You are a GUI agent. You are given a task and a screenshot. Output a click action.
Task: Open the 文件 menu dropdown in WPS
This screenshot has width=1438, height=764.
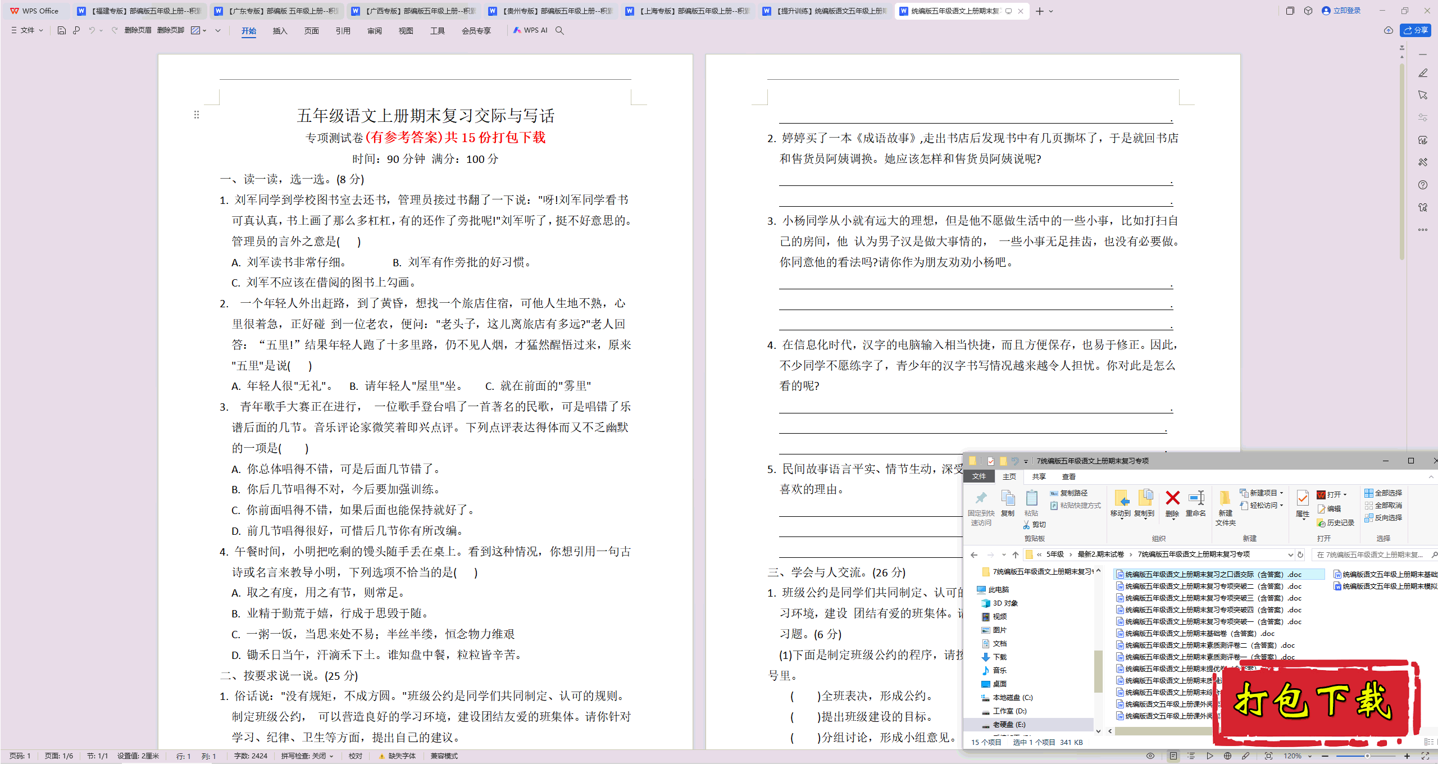tap(27, 30)
